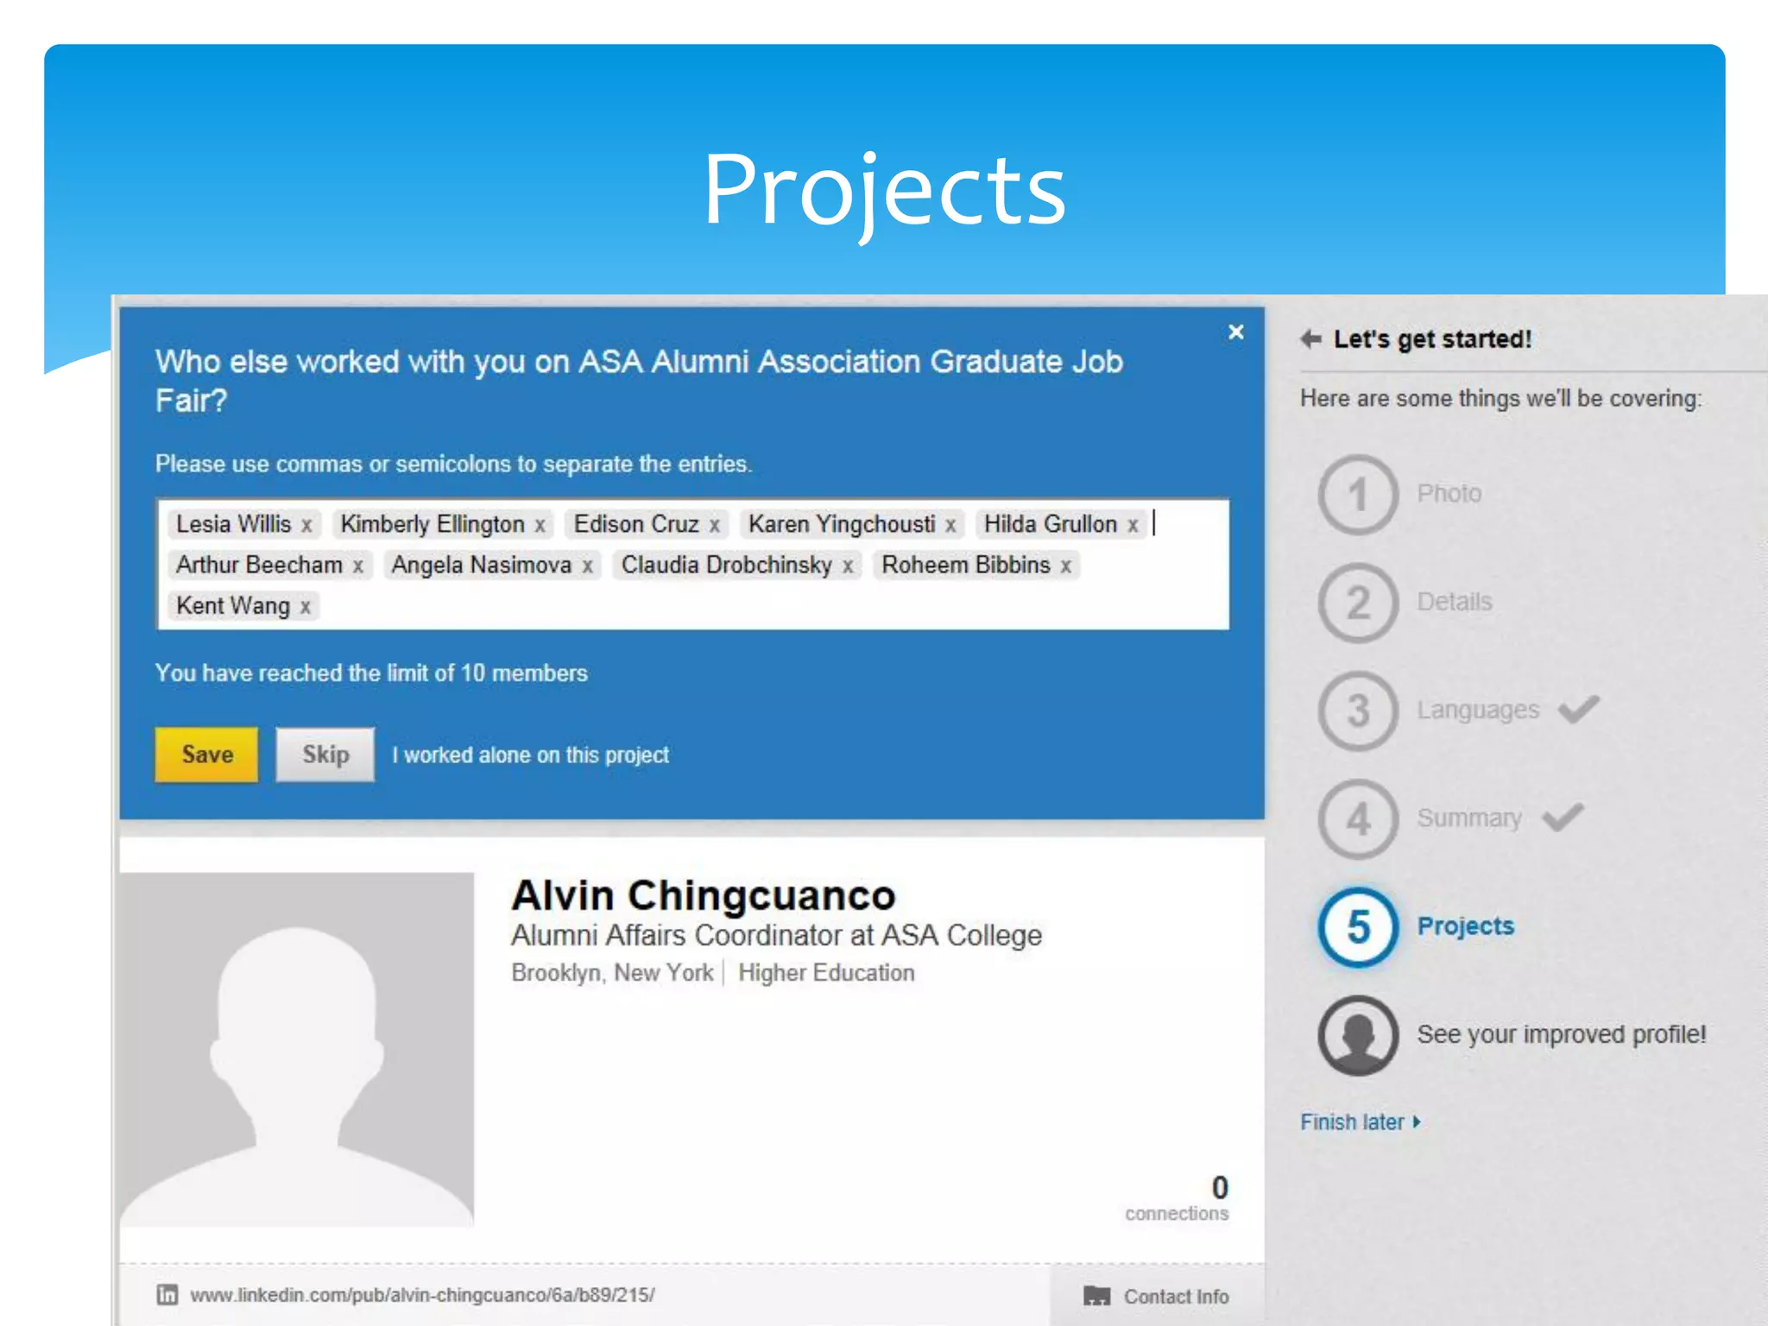The height and width of the screenshot is (1326, 1768).
Task: Select step 4 Summary circle
Action: [x=1358, y=818]
